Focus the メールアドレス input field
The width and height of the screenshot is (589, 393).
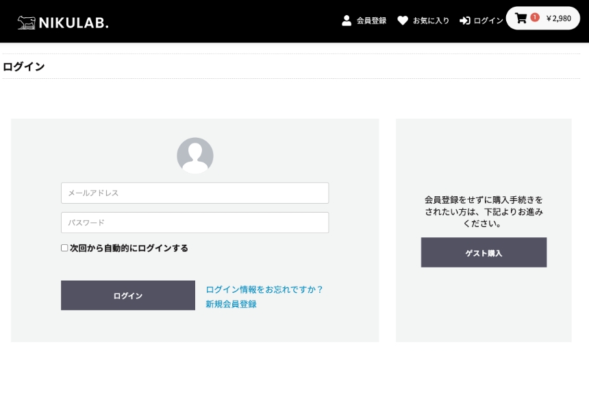pyautogui.click(x=195, y=193)
